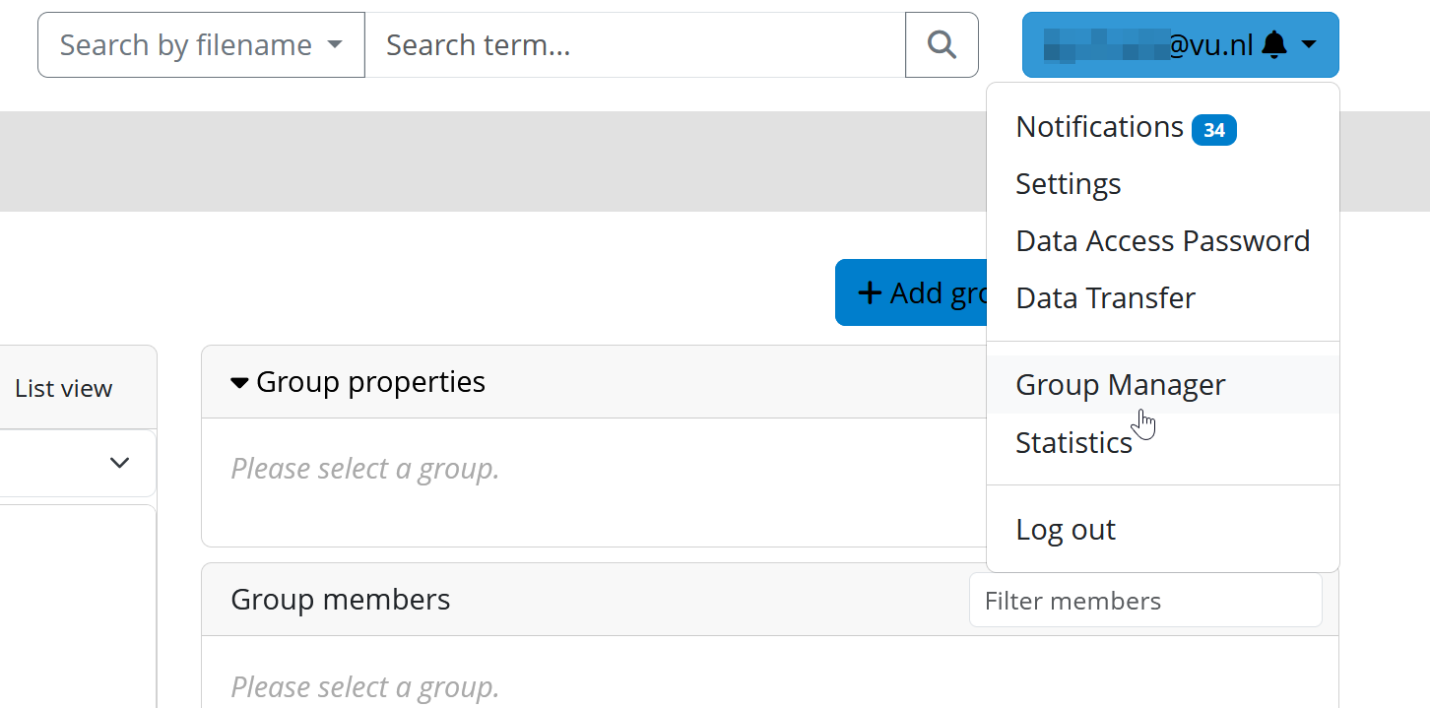Toggle the user account menu caret
The height and width of the screenshot is (708, 1430).
1309,44
